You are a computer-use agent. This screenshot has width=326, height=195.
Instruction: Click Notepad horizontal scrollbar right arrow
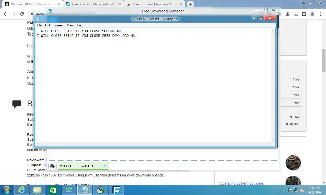coord(268,144)
